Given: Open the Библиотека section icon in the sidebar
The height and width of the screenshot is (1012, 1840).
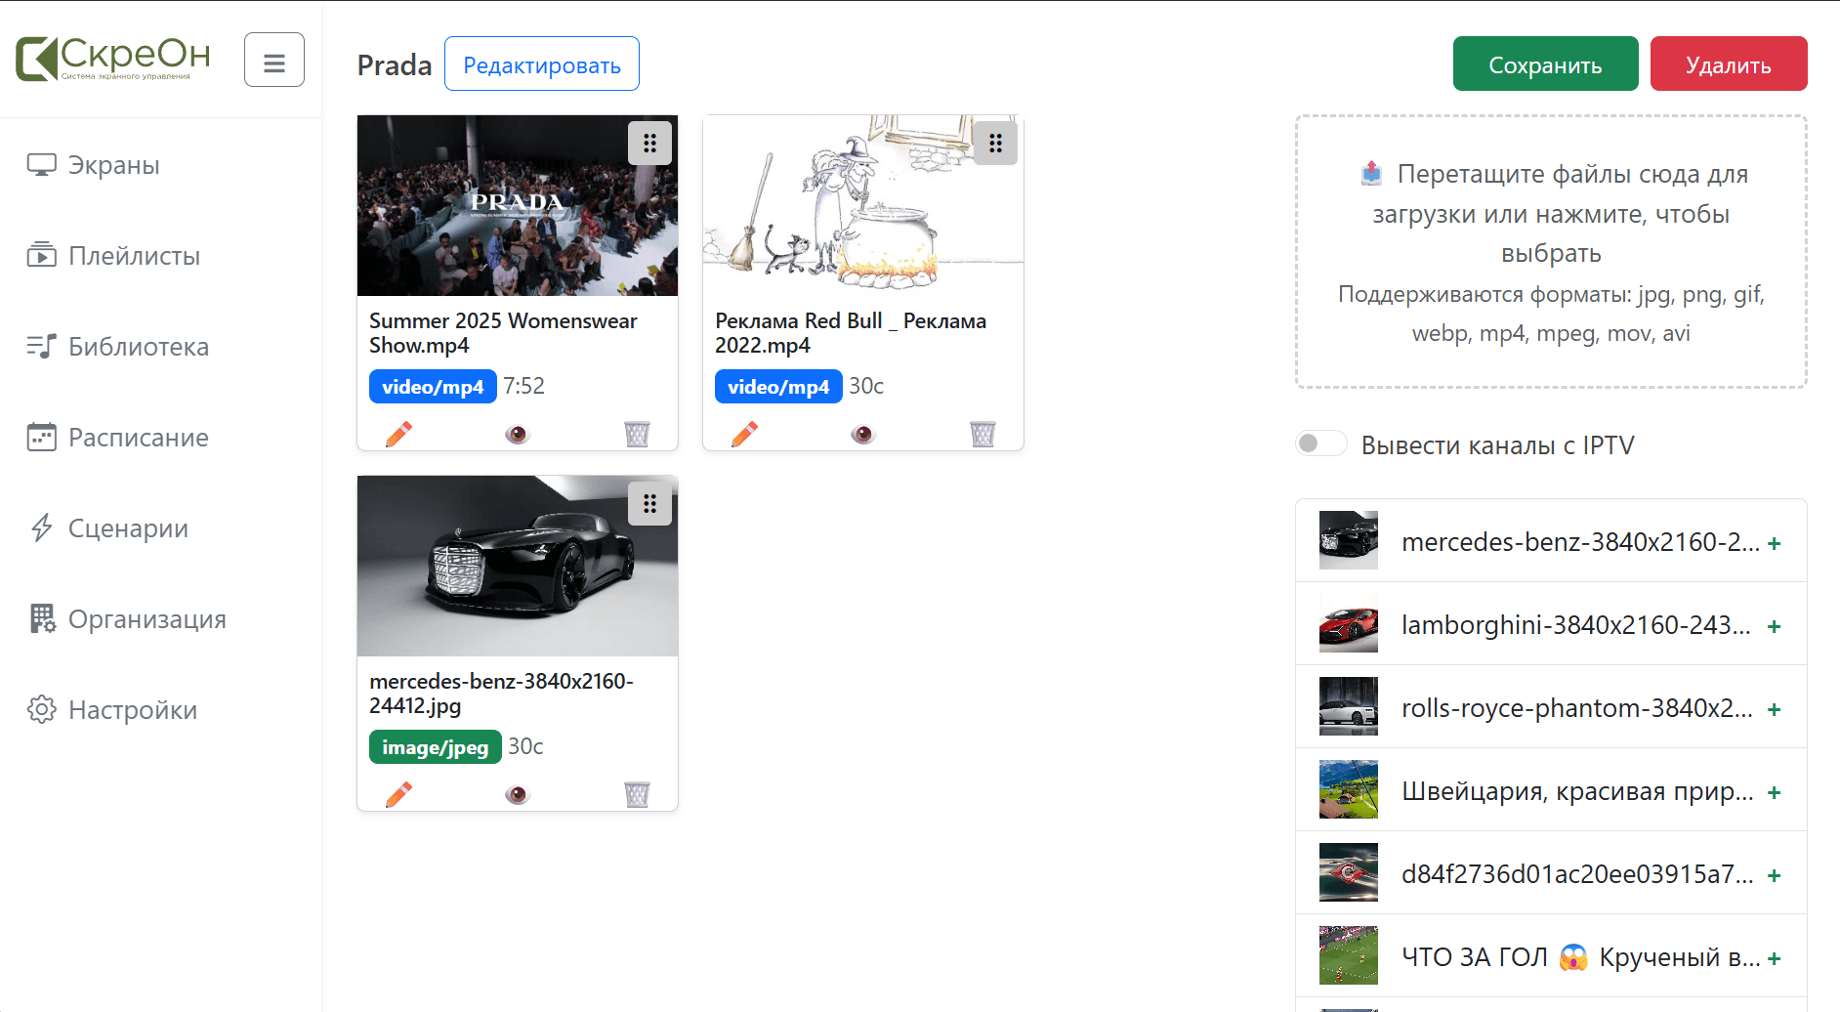Looking at the screenshot, I should click(41, 346).
